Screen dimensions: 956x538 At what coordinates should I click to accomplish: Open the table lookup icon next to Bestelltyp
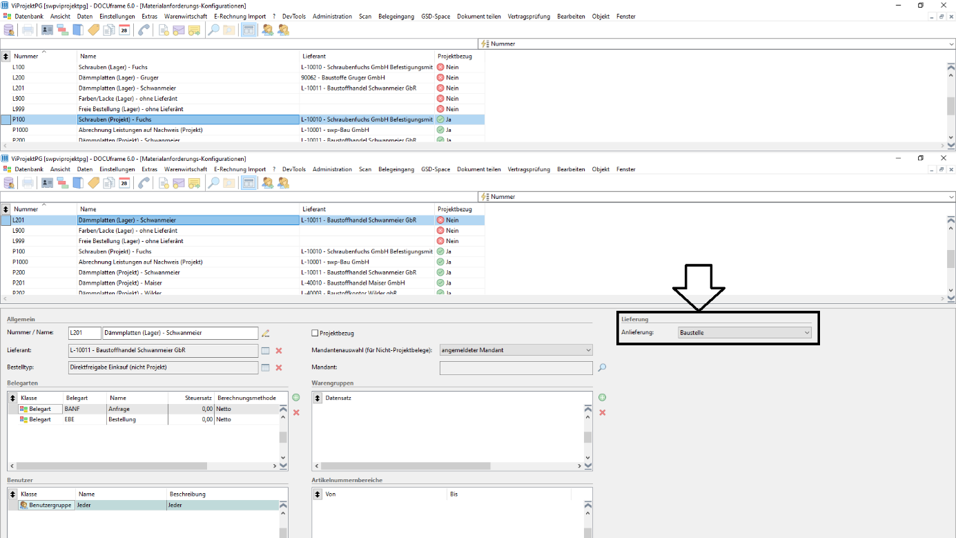coord(265,367)
